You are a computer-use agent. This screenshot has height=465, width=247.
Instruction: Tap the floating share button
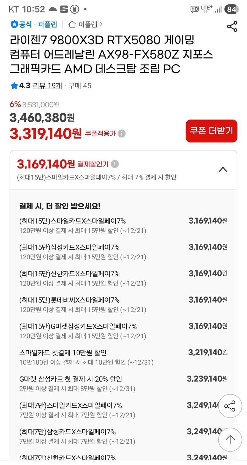coord(230,406)
